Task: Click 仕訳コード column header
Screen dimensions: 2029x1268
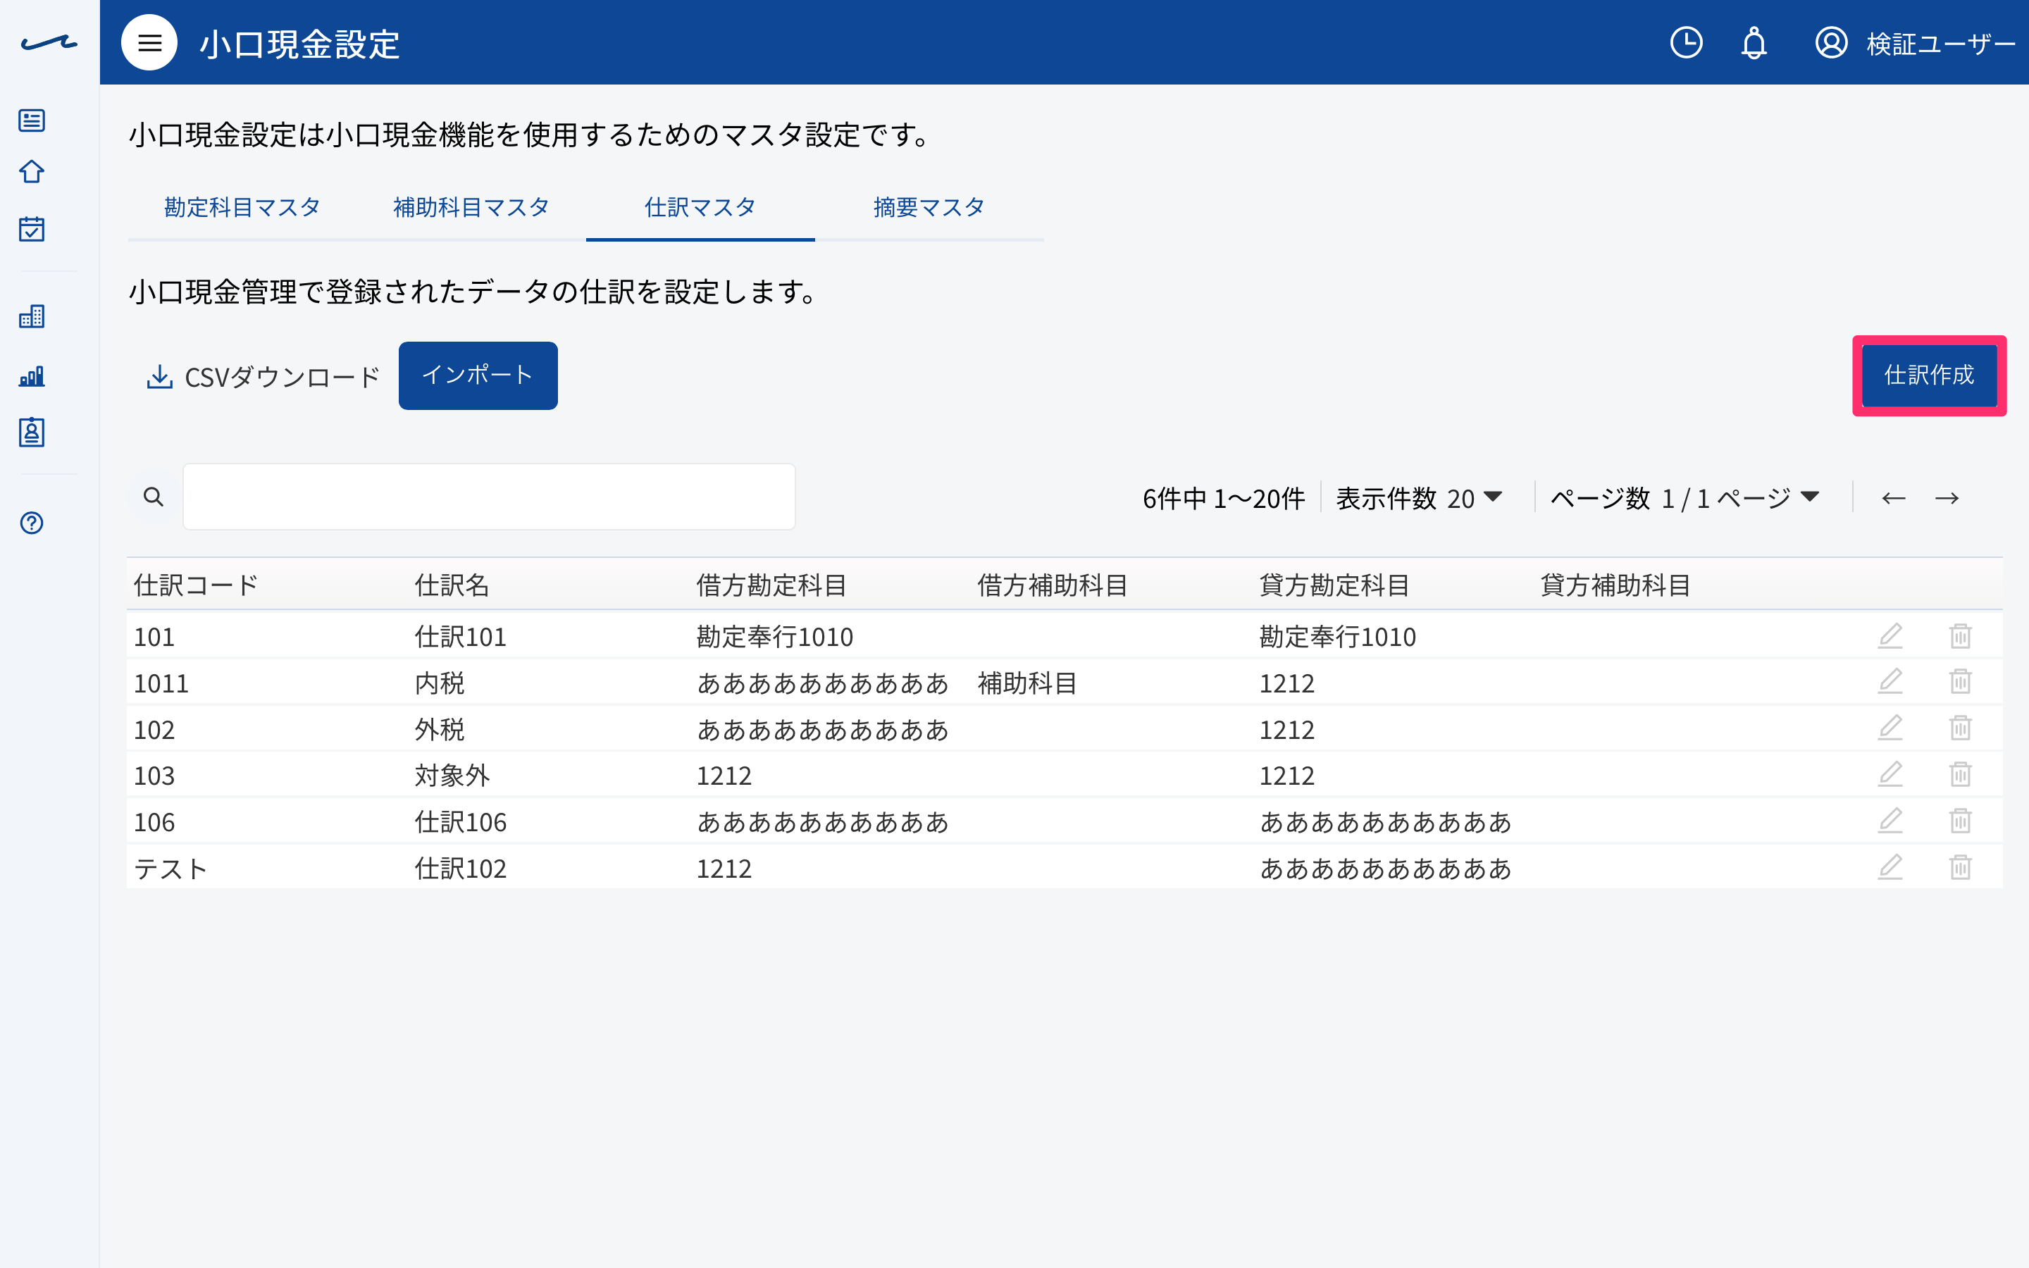Action: [196, 585]
